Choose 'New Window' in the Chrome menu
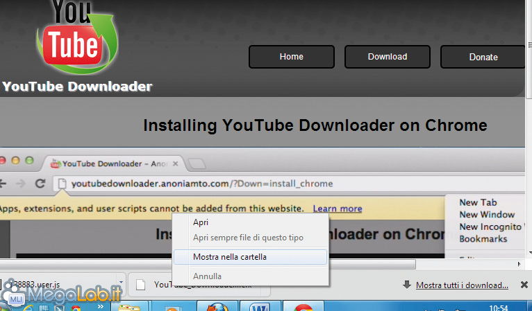This screenshot has width=532, height=311. click(x=487, y=215)
